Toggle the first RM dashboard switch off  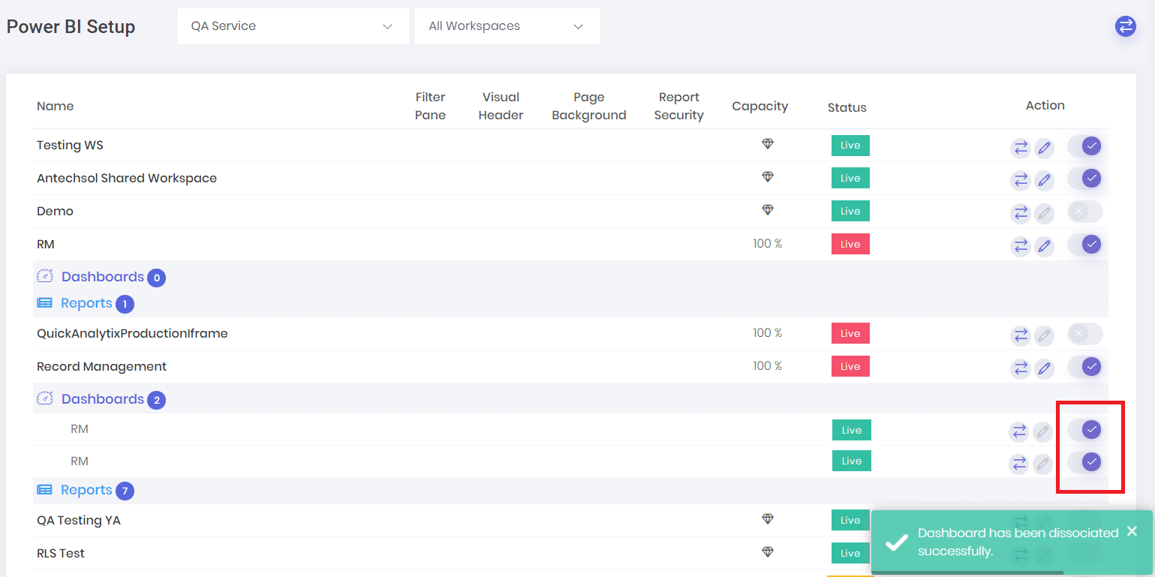[1090, 429]
